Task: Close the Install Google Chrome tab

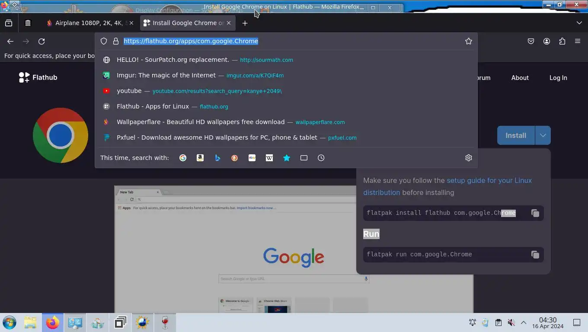Action: 229,23
